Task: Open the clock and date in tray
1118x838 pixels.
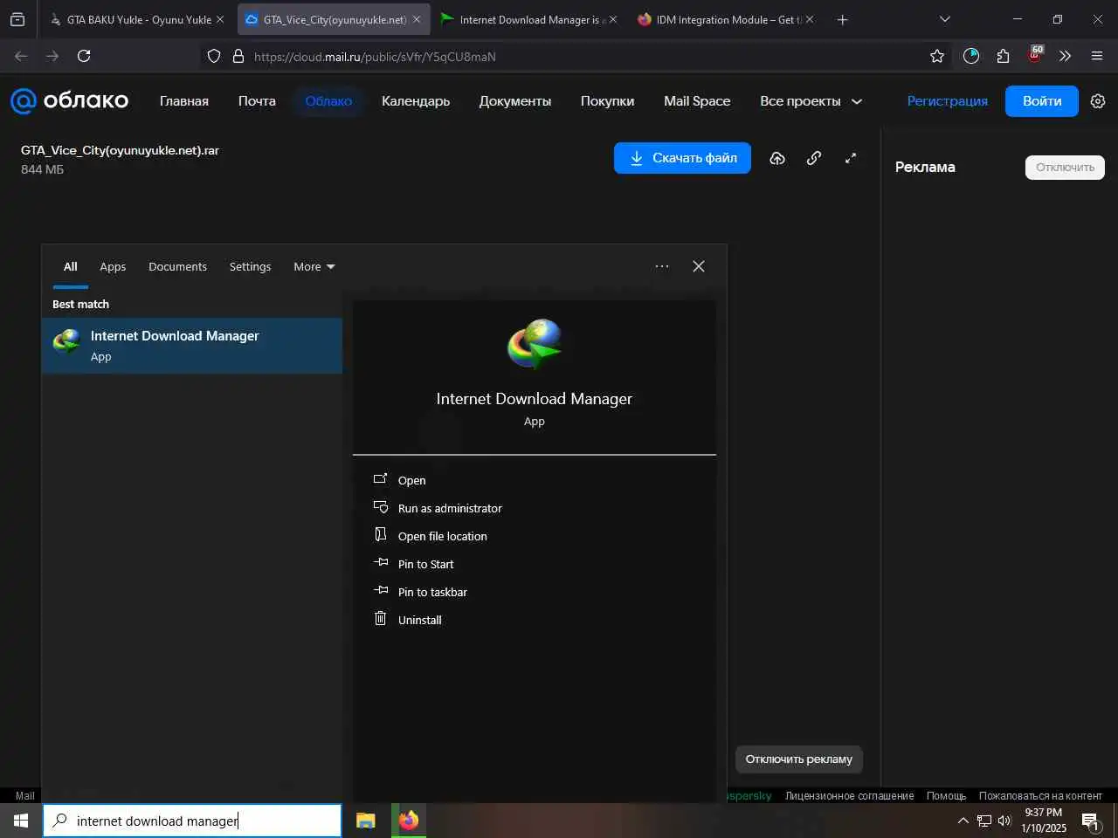Action: (x=1044, y=821)
